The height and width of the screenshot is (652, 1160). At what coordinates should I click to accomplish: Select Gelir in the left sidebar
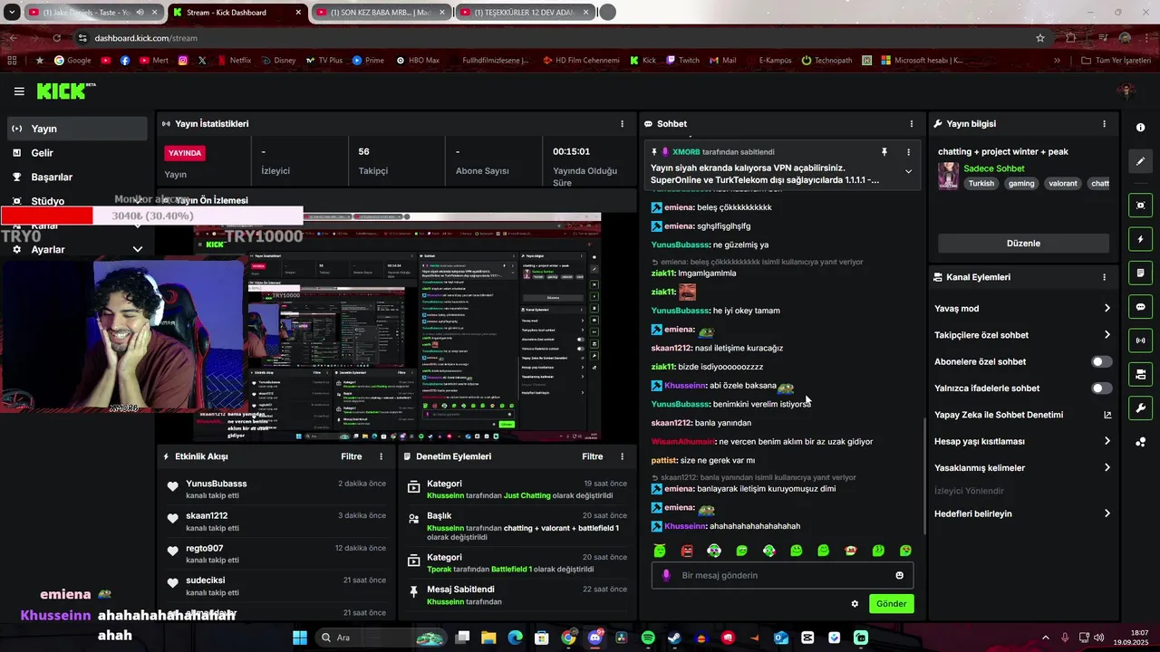(77, 153)
